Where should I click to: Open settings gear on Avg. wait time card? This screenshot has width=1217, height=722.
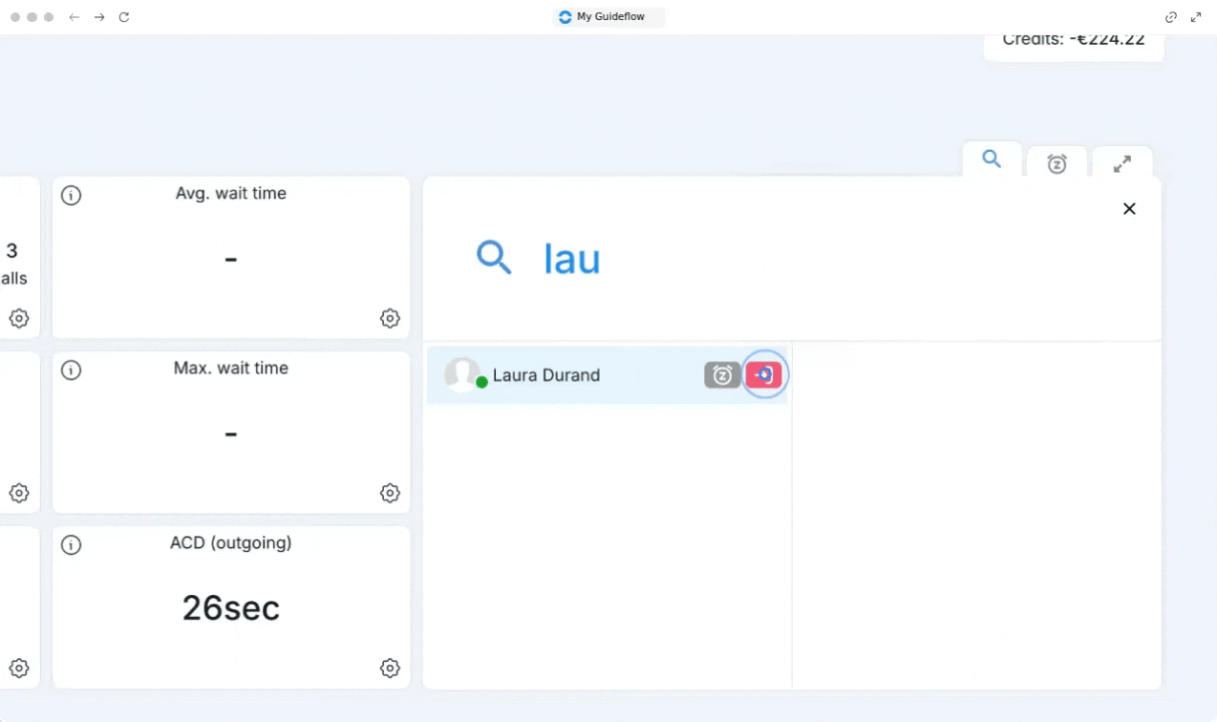(390, 318)
